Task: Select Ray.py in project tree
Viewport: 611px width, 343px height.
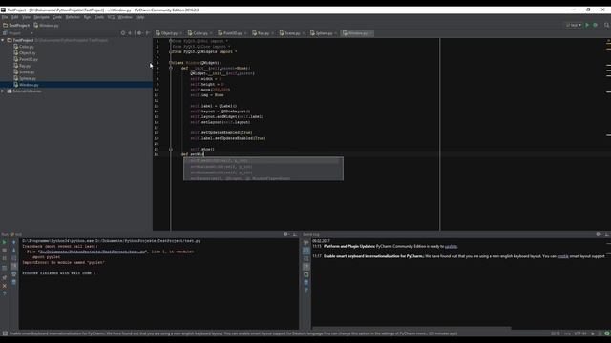Action: click(22, 66)
